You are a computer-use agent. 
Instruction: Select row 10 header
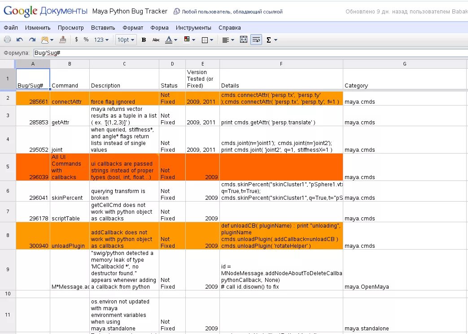pos(8,294)
